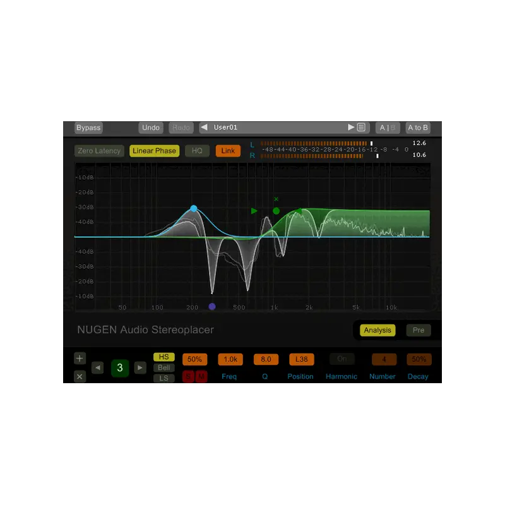Click the band number 3 display
The image size is (505, 505).
[x=120, y=367]
